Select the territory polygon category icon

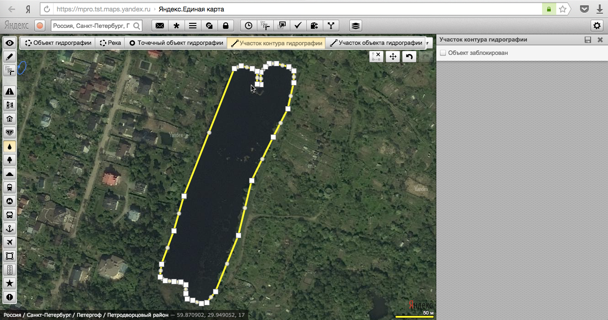(x=10, y=256)
